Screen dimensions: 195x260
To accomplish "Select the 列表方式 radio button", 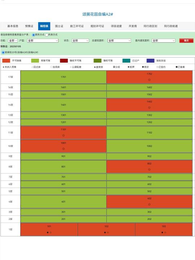I will pyautogui.click(x=47, y=35).
